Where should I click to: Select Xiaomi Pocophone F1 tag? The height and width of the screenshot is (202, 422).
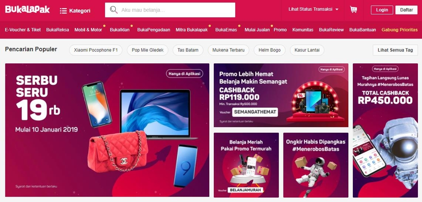point(96,50)
